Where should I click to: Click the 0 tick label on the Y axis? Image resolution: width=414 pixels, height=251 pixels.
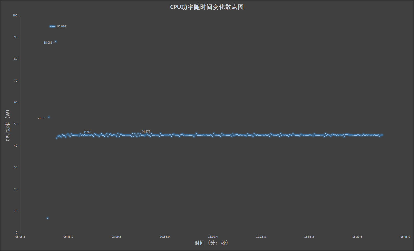point(16,233)
